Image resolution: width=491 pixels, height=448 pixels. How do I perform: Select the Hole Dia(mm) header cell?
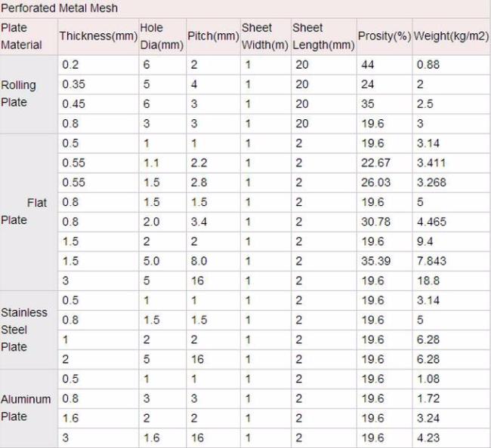(162, 36)
